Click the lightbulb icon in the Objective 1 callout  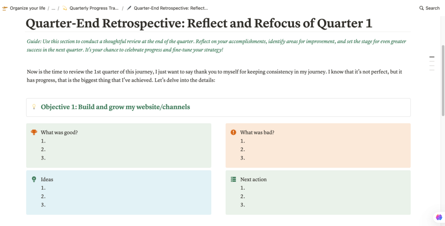coord(34,107)
